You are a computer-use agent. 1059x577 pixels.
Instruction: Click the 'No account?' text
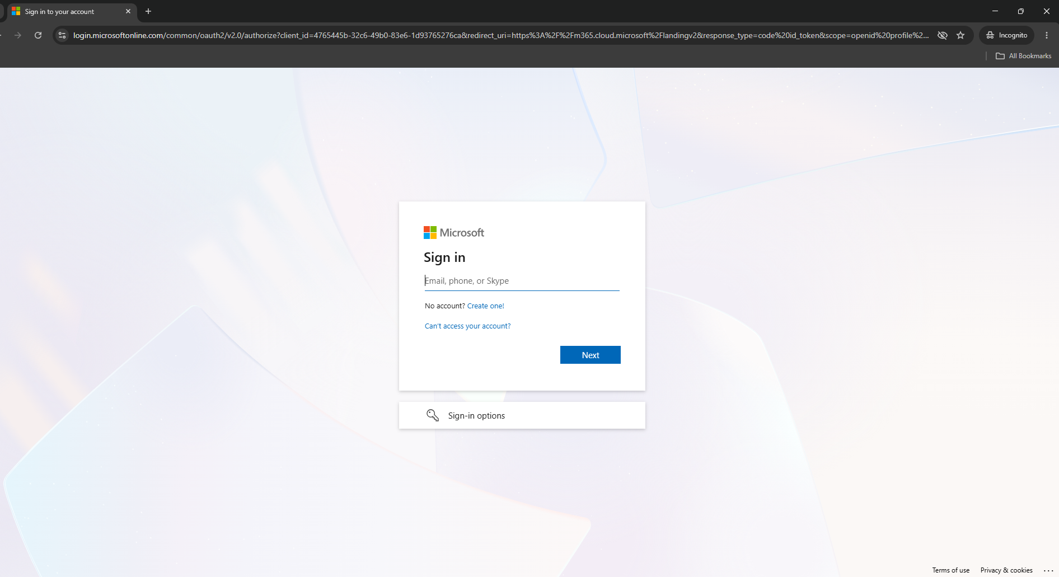[x=445, y=306]
